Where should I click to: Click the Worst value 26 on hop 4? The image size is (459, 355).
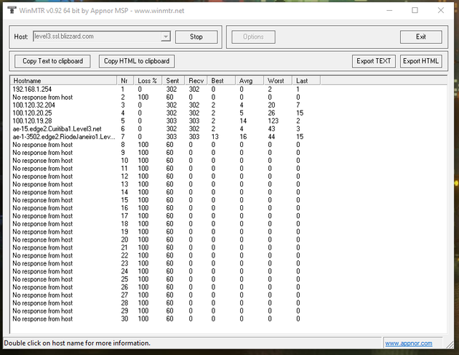point(271,113)
